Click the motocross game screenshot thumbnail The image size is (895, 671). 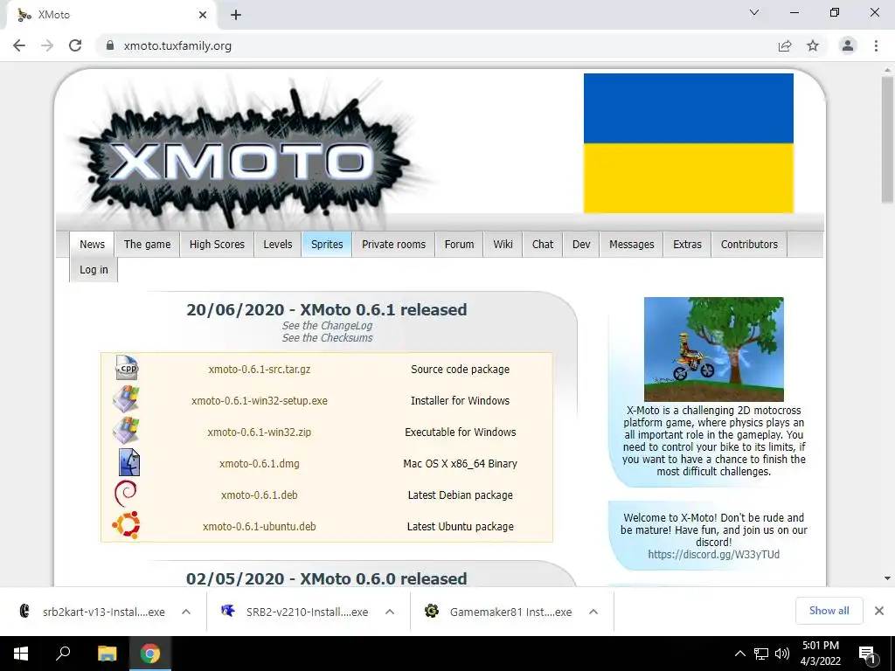(713, 349)
